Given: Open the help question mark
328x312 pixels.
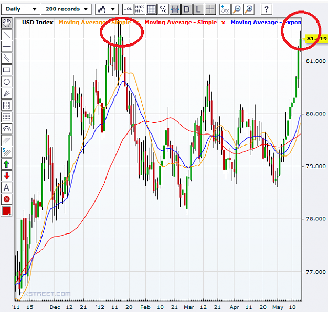Looking at the screenshot, I should pyautogui.click(x=266, y=9).
